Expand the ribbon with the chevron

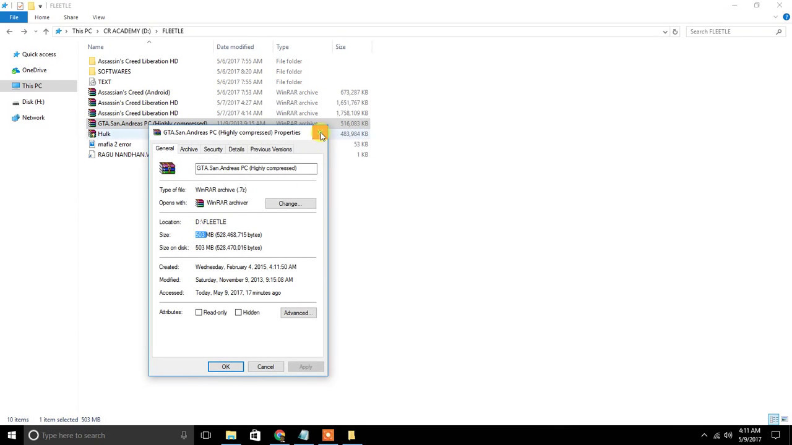coord(777,17)
